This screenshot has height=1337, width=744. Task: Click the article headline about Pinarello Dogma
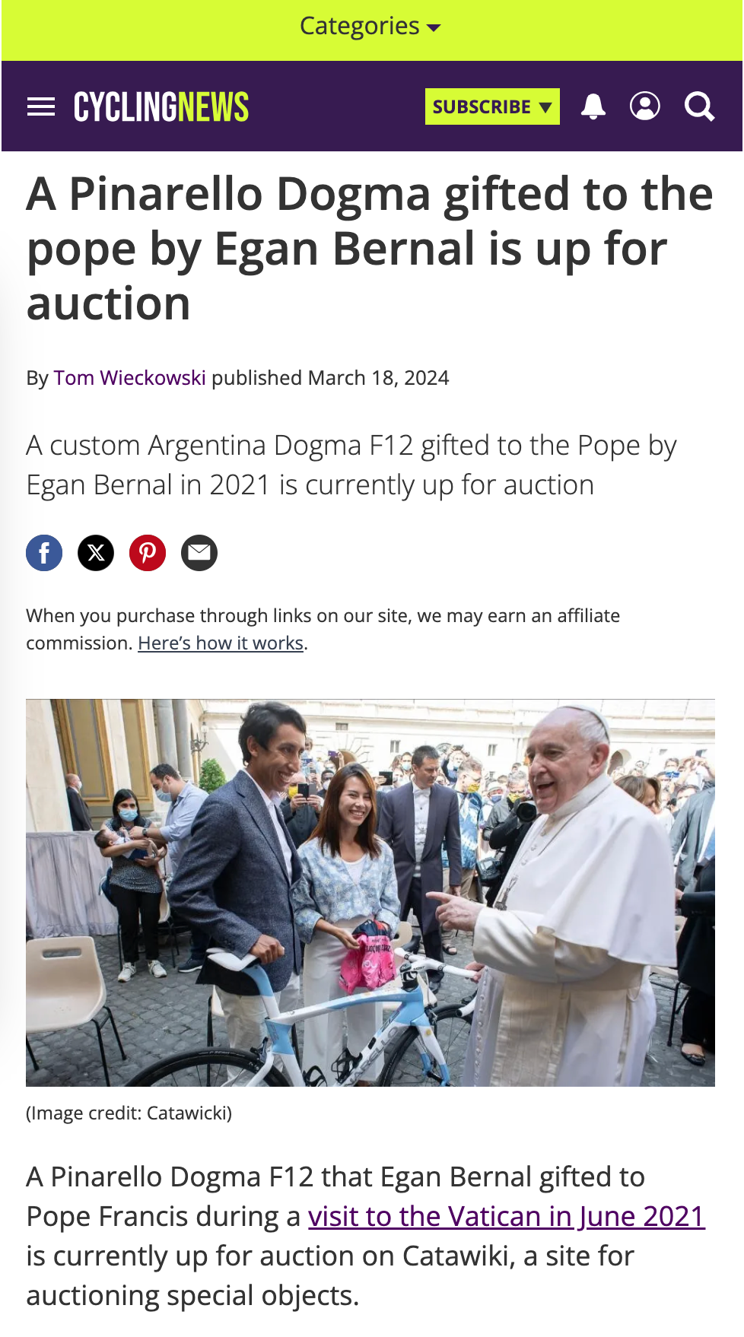pyautogui.click(x=370, y=249)
